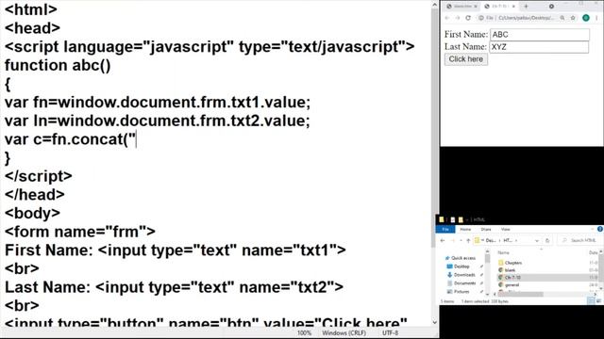Go up one folder in File Explorer
Viewport: 604px width, 339px height.
click(x=468, y=240)
